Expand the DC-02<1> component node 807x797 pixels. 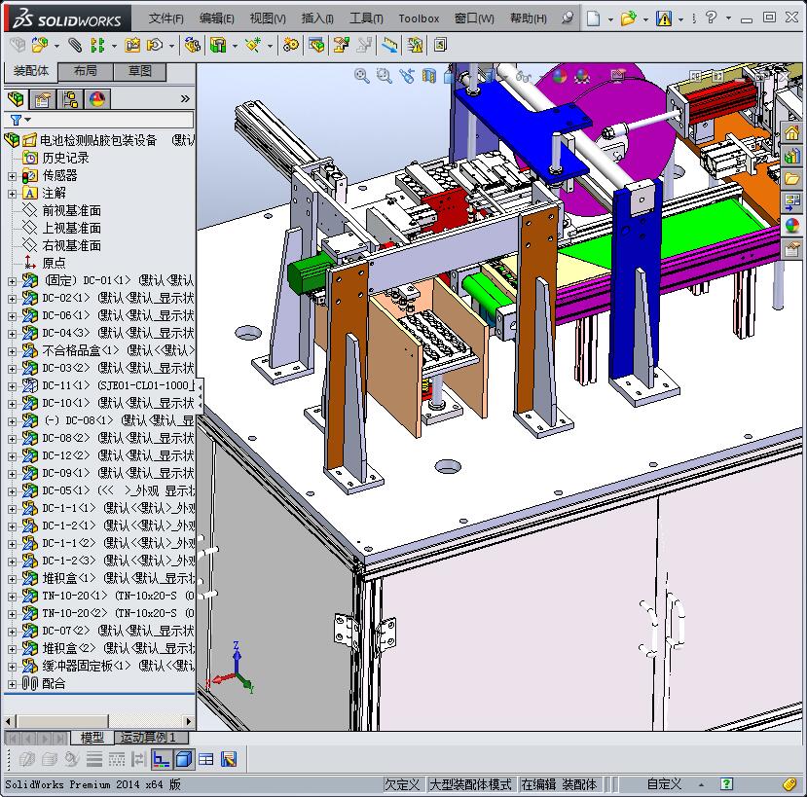click(12, 299)
